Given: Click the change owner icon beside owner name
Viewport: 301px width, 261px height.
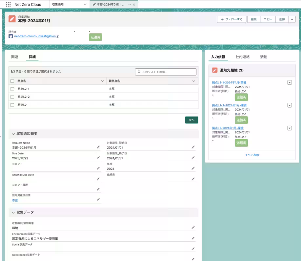Looking at the screenshot, I should [58, 36].
